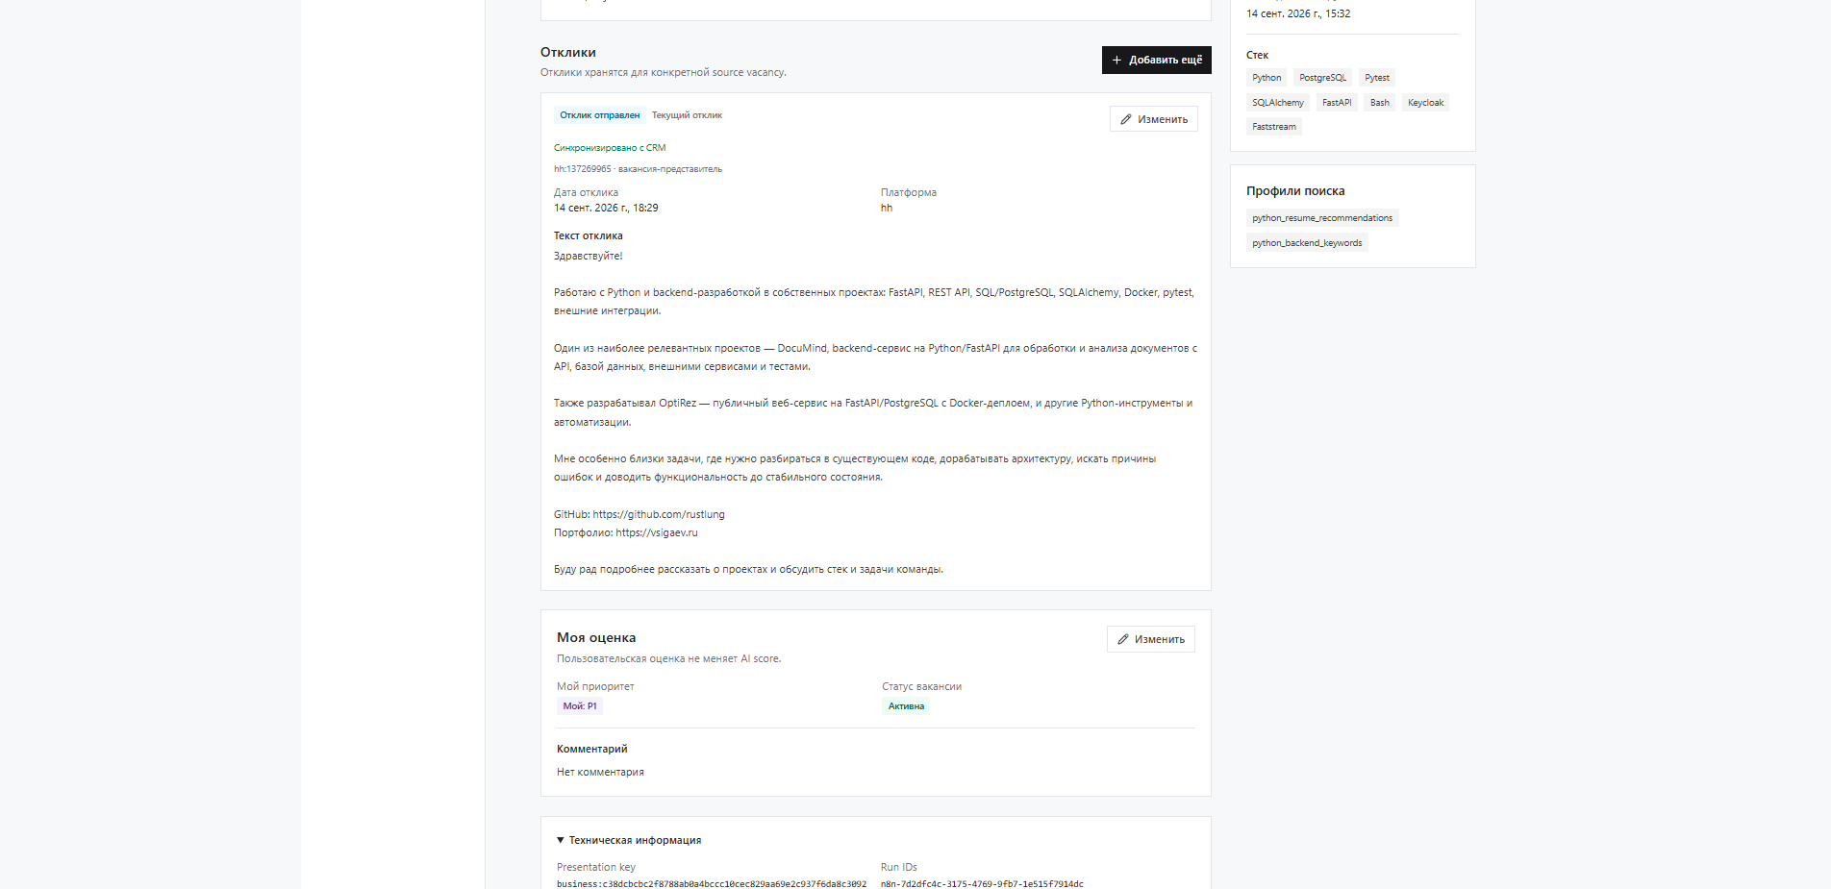Click the Текущий отклик label

coord(687,115)
